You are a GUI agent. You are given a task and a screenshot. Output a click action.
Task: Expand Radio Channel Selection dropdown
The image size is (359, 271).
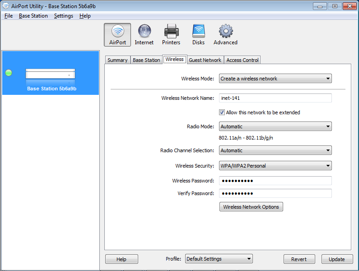click(275, 150)
